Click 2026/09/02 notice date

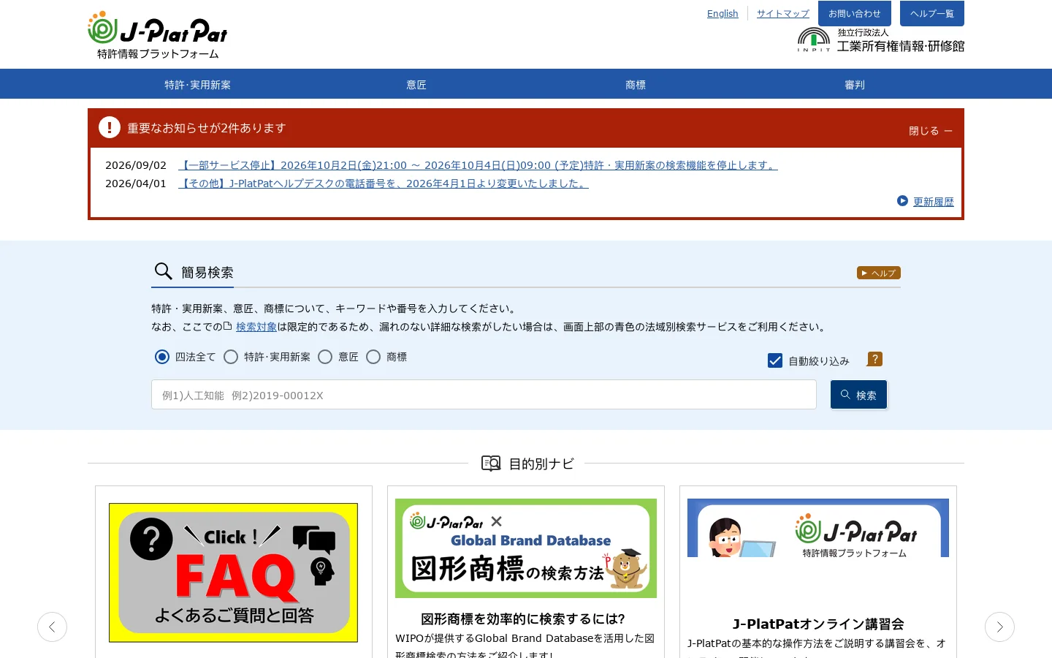136,165
